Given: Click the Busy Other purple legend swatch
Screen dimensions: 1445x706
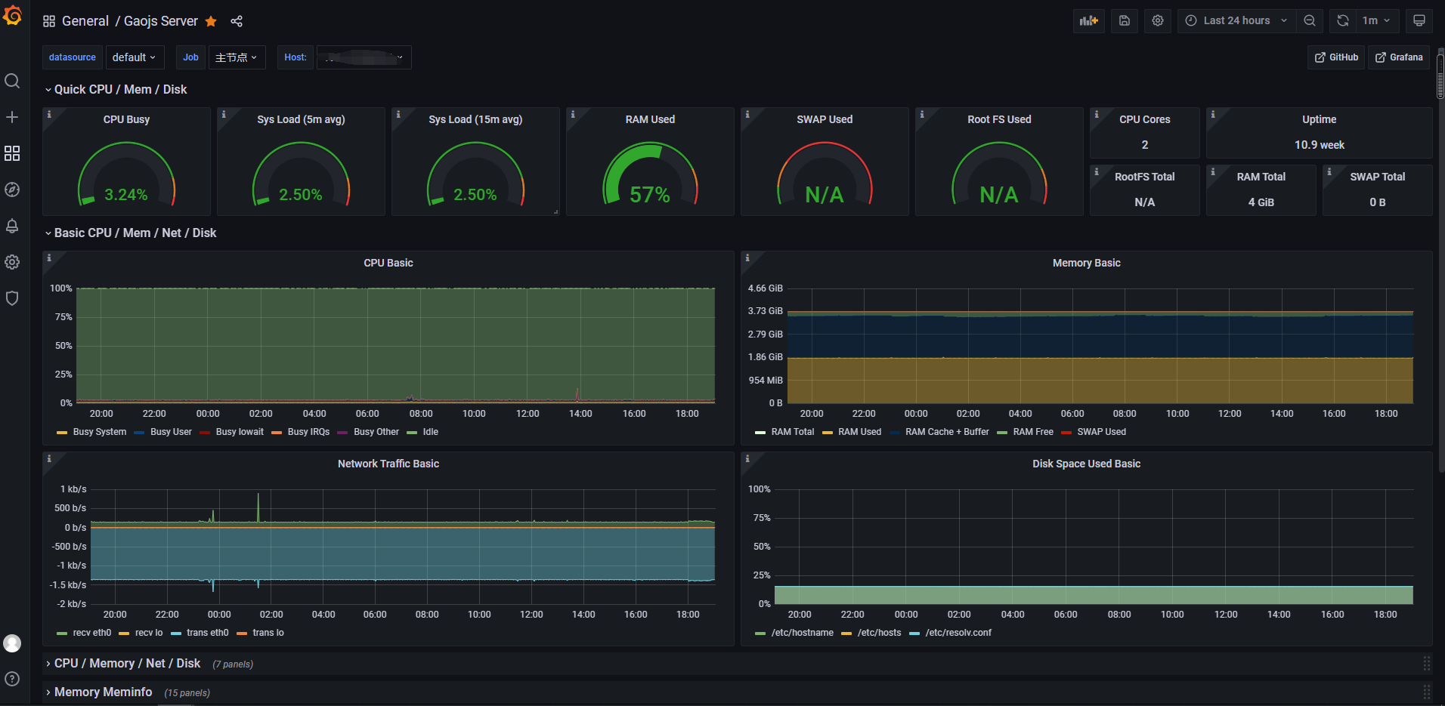Looking at the screenshot, I should point(342,433).
